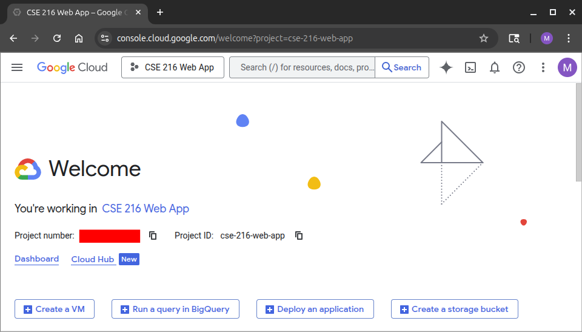Copy the project number to clipboard
582x332 pixels.
tap(153, 235)
